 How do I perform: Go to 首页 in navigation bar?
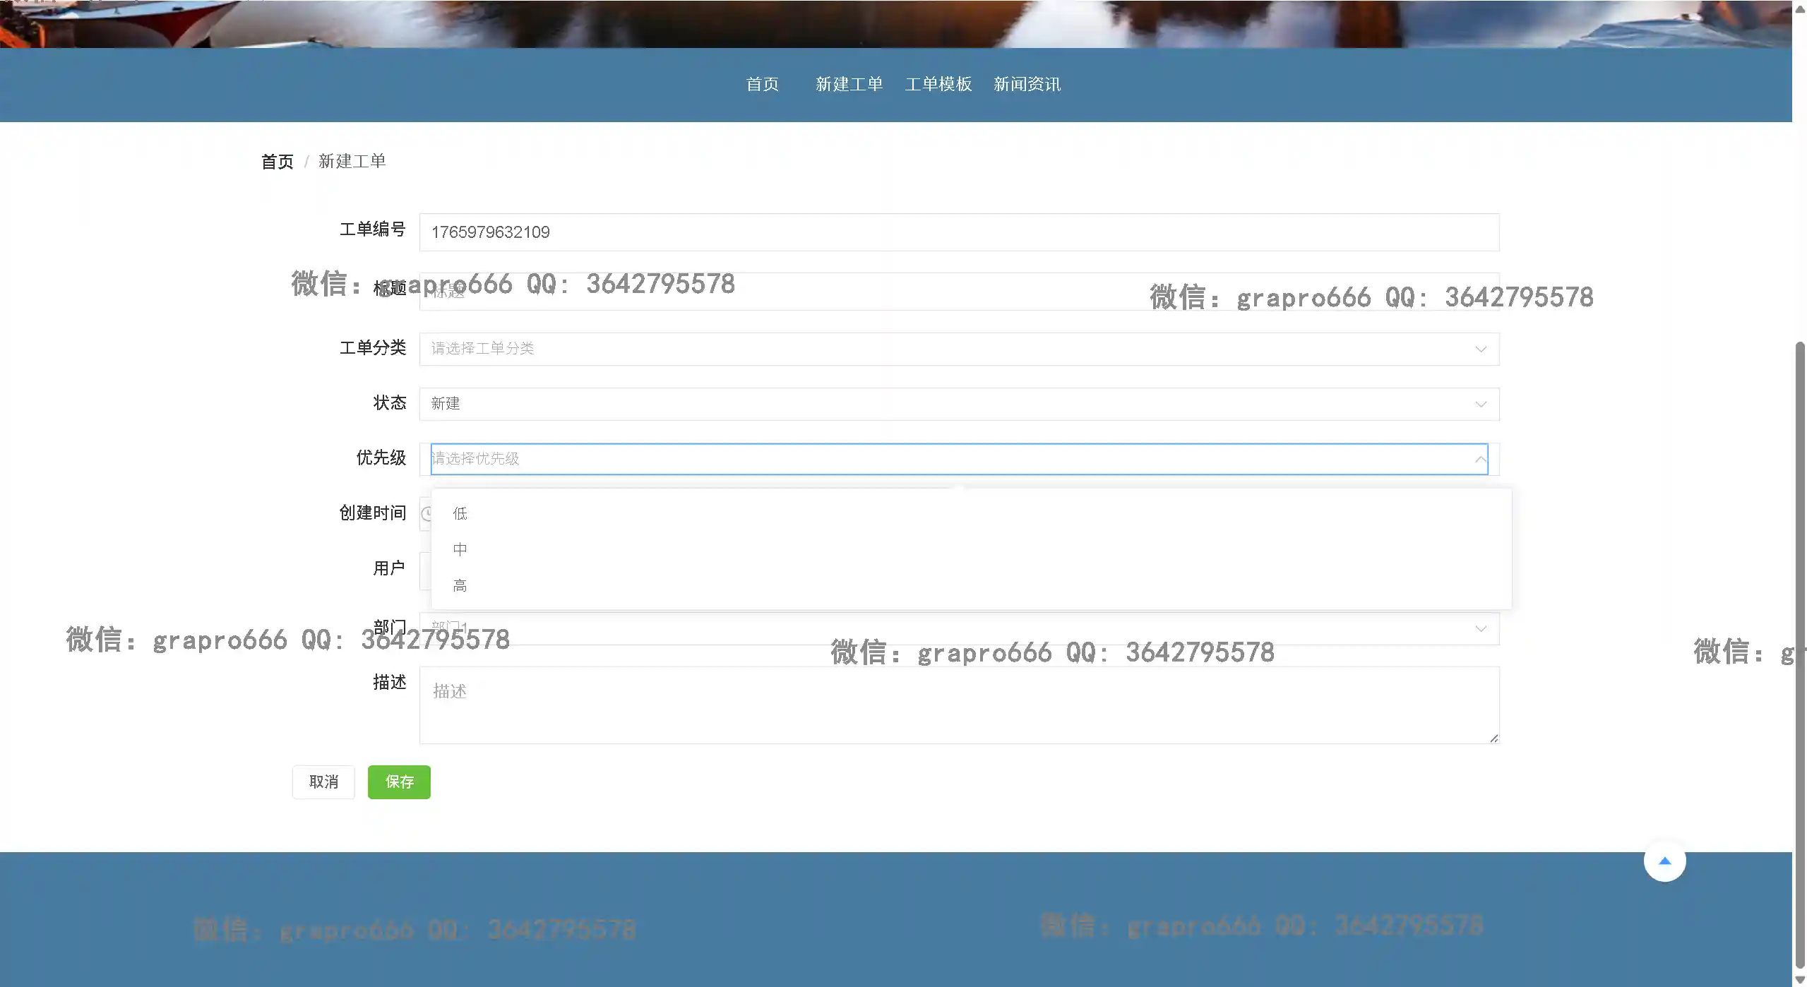pyautogui.click(x=762, y=85)
